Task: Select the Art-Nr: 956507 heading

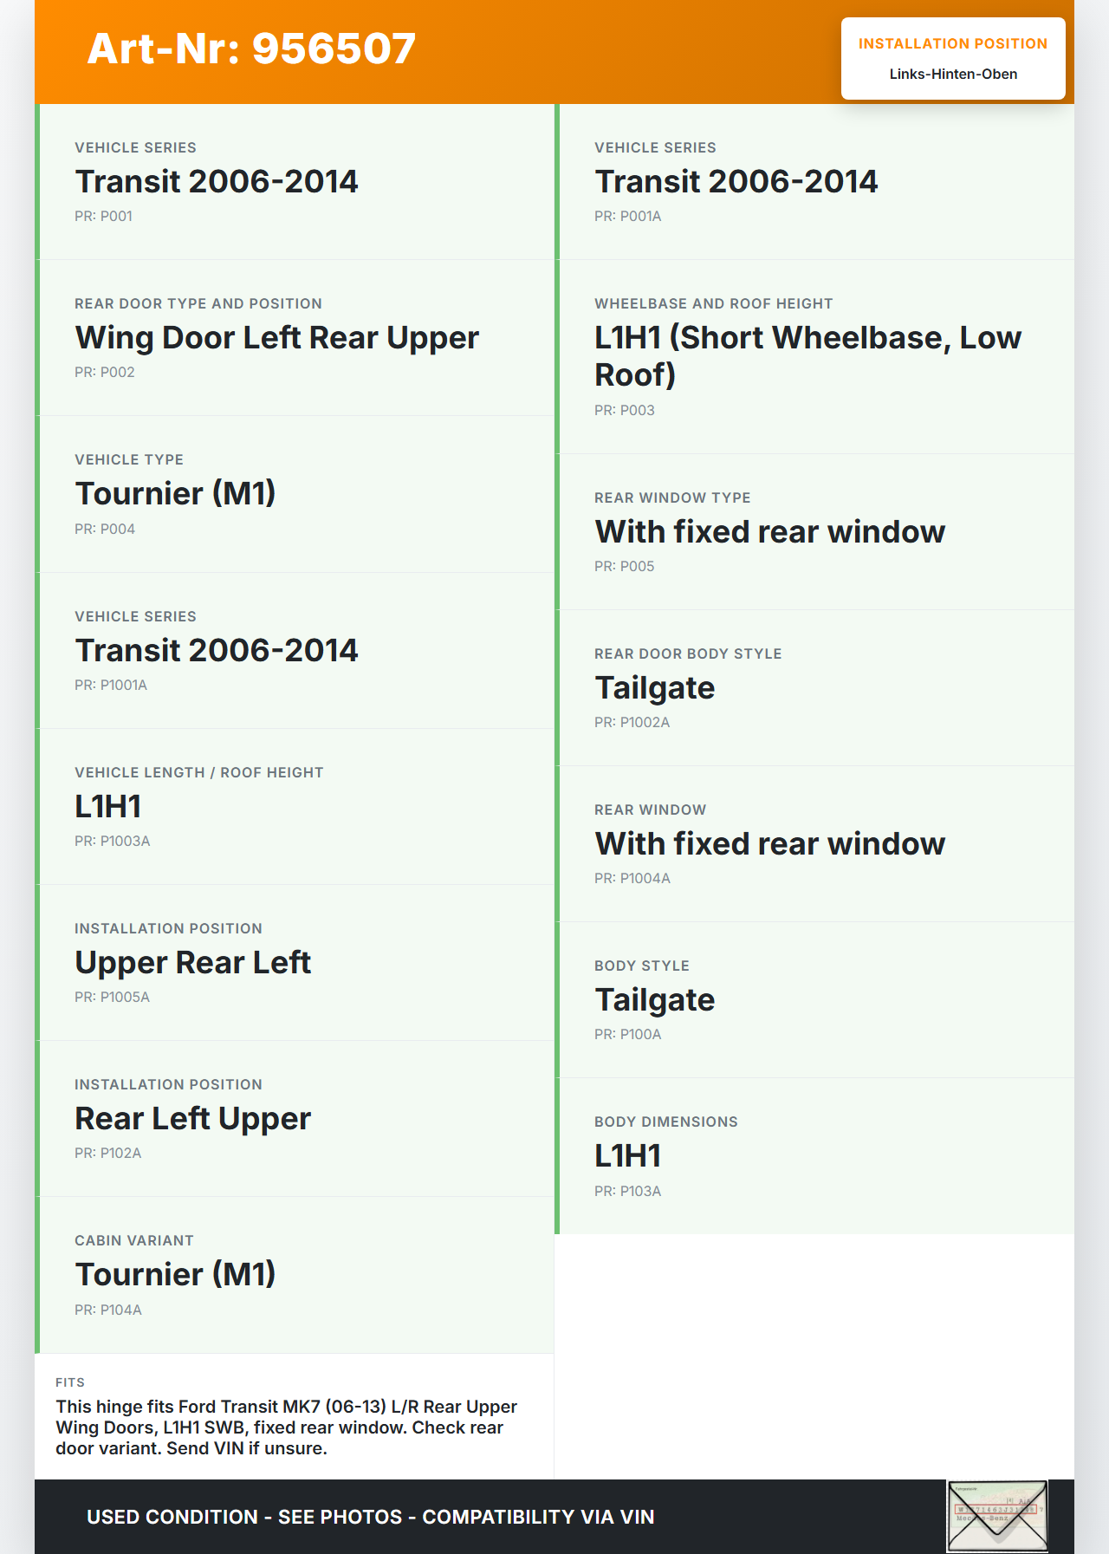Action: [x=251, y=49]
